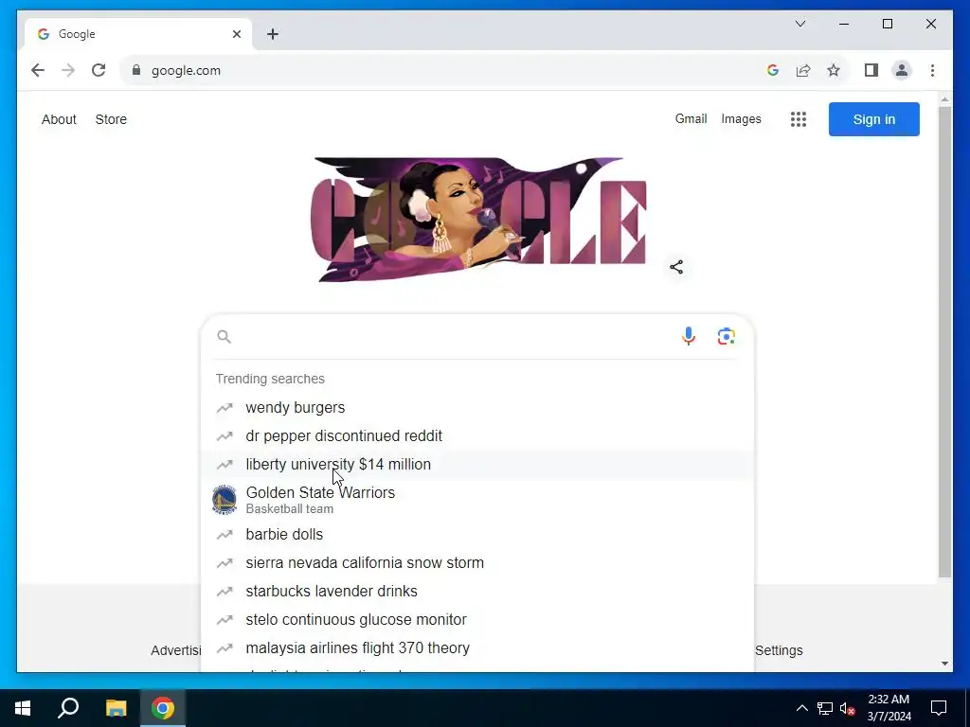This screenshot has height=727, width=970.
Task: Click the page vertical scrollbar thumb
Action: (x=944, y=343)
